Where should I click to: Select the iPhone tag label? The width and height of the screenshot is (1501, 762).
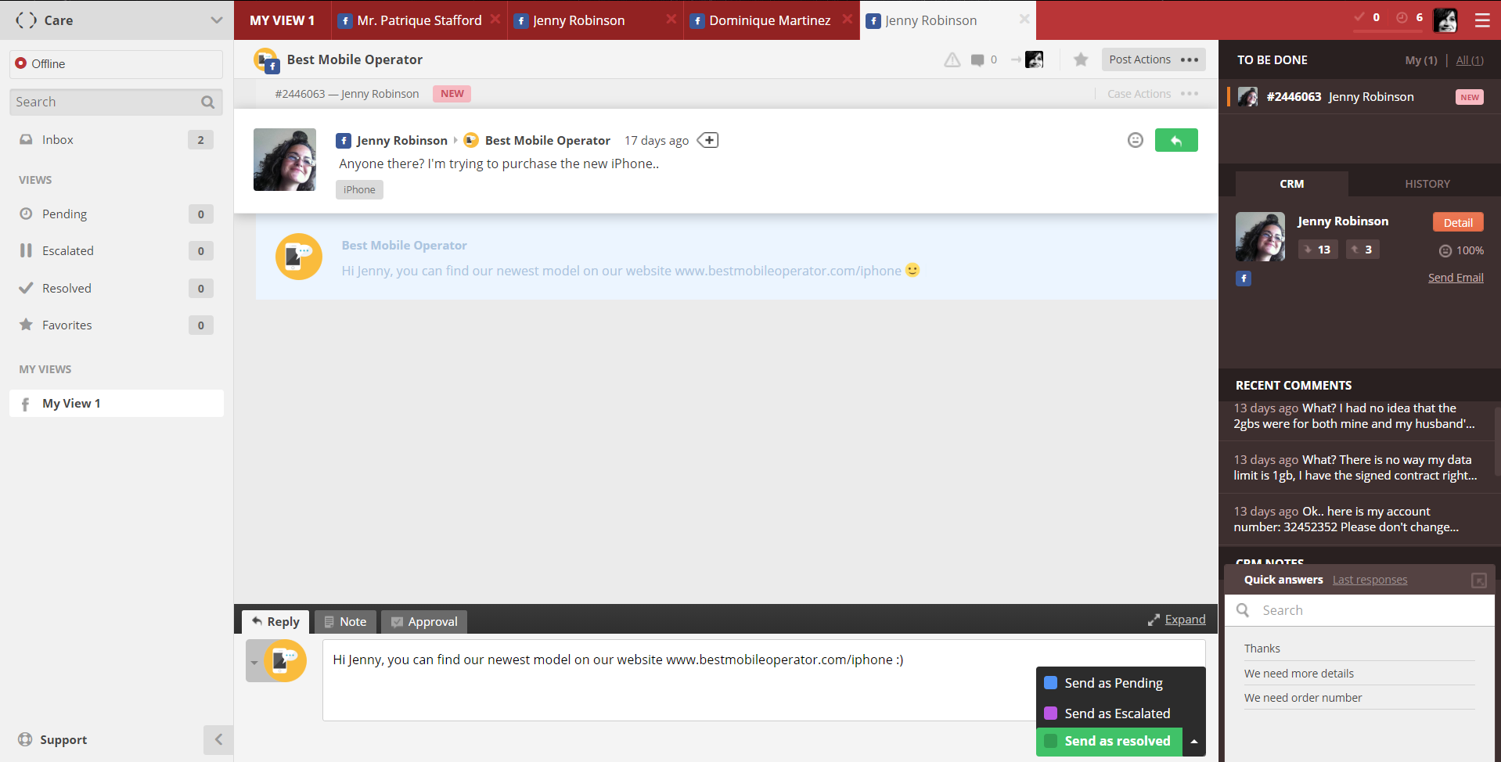pyautogui.click(x=359, y=190)
